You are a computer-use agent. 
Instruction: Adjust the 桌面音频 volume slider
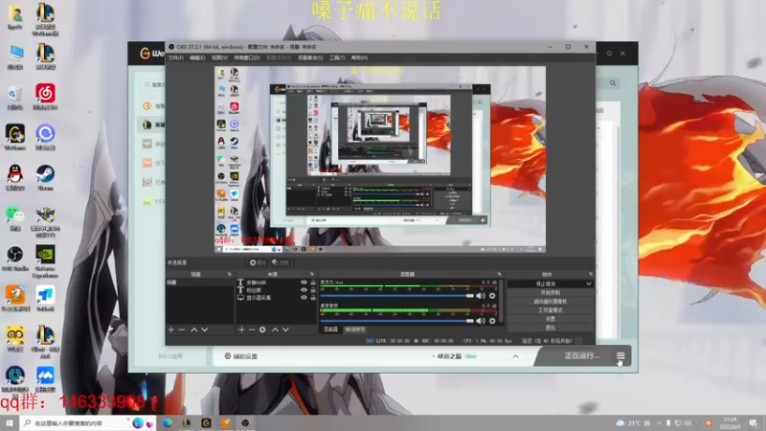pos(396,321)
